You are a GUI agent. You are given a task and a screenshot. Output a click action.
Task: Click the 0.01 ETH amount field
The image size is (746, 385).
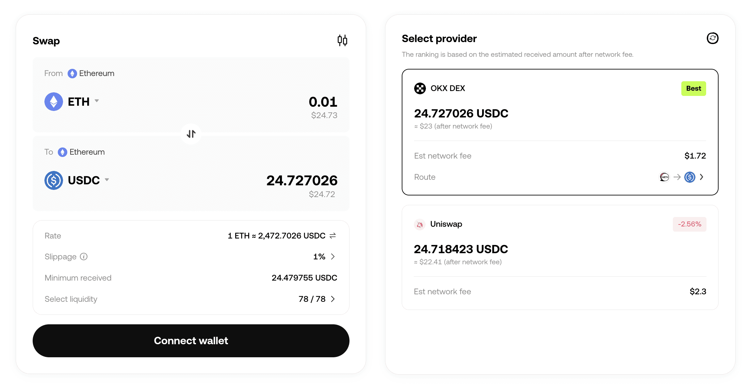pyautogui.click(x=323, y=102)
